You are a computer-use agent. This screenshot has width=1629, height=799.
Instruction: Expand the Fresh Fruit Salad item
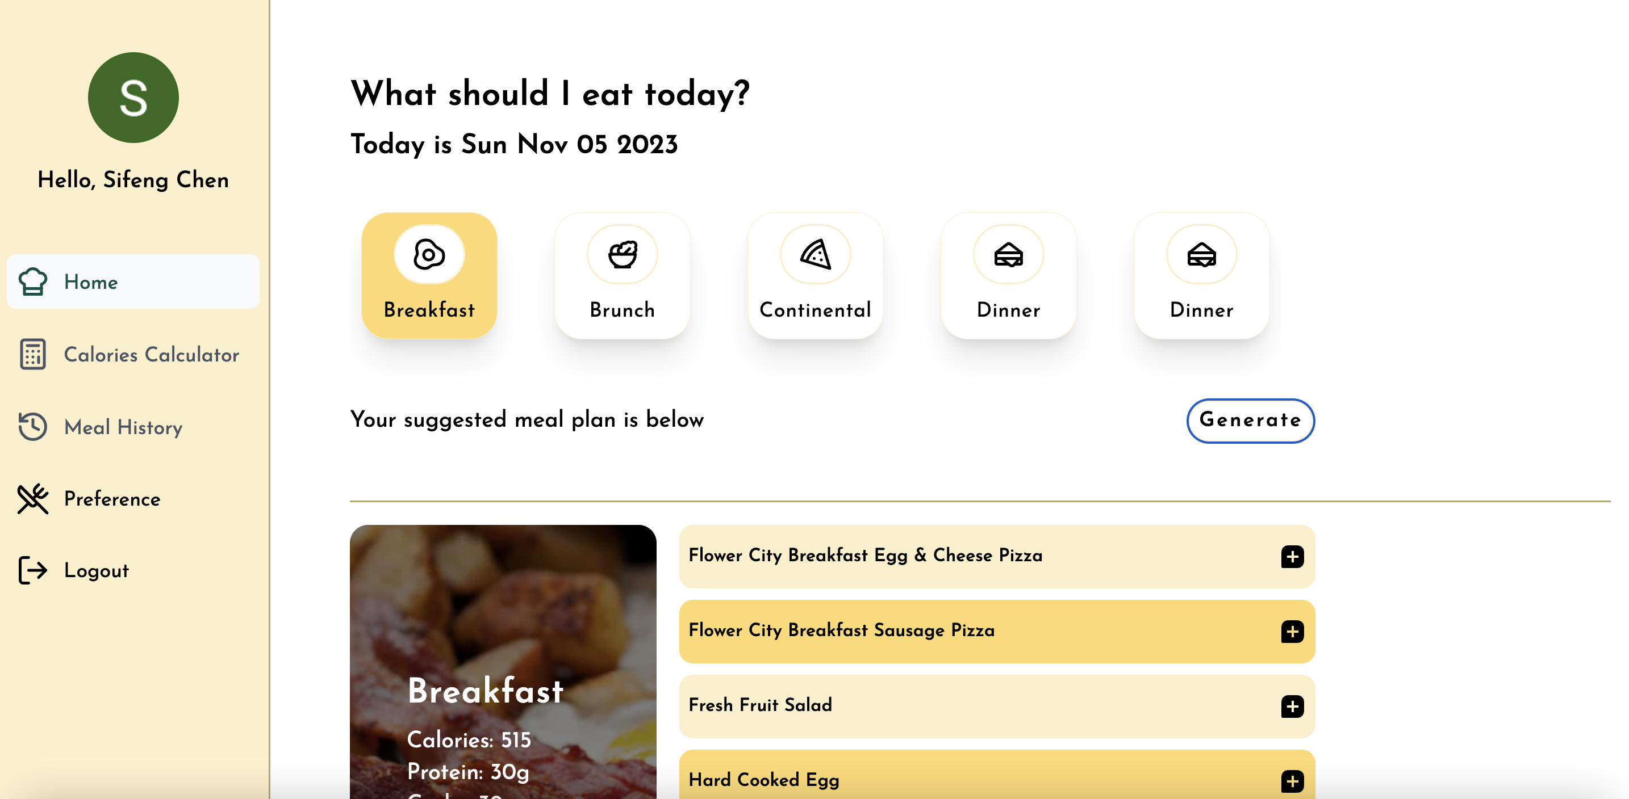click(x=1292, y=706)
